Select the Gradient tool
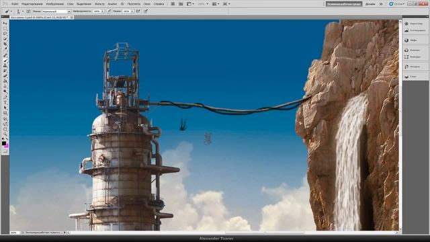This screenshot has height=242, width=430. pos(5,81)
